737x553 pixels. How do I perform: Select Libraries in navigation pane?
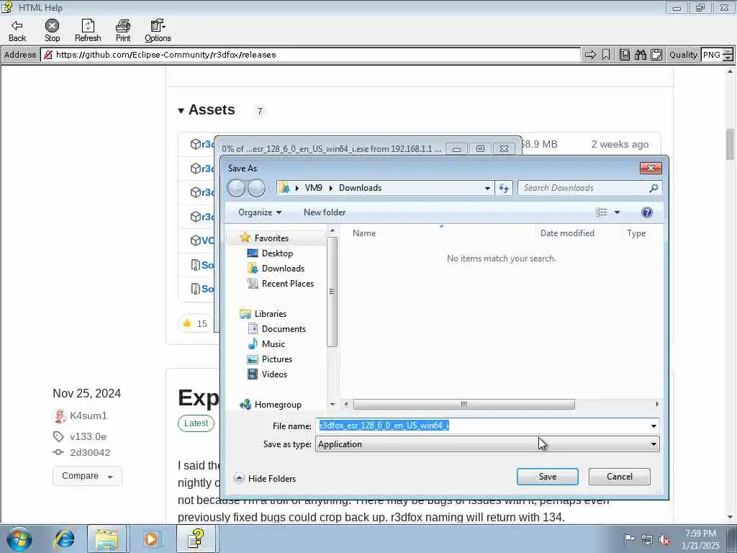(271, 314)
